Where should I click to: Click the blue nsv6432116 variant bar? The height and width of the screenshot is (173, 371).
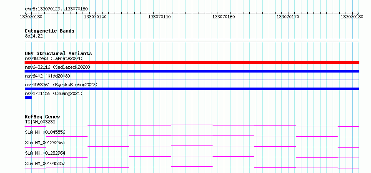(x=192, y=71)
